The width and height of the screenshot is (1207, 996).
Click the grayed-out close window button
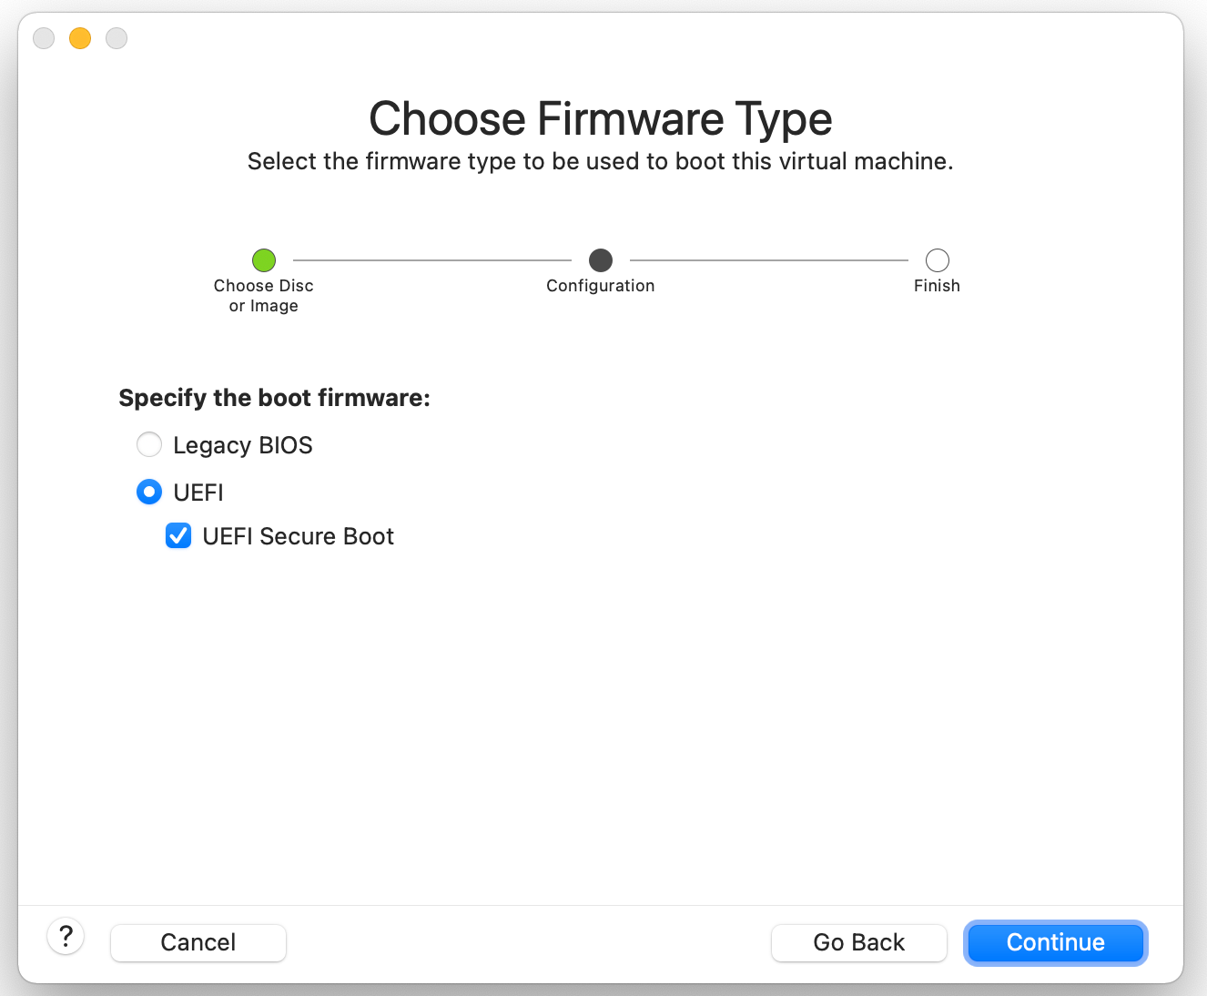pyautogui.click(x=44, y=38)
